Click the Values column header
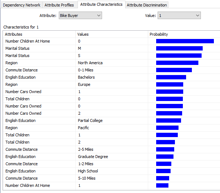 point(112,34)
